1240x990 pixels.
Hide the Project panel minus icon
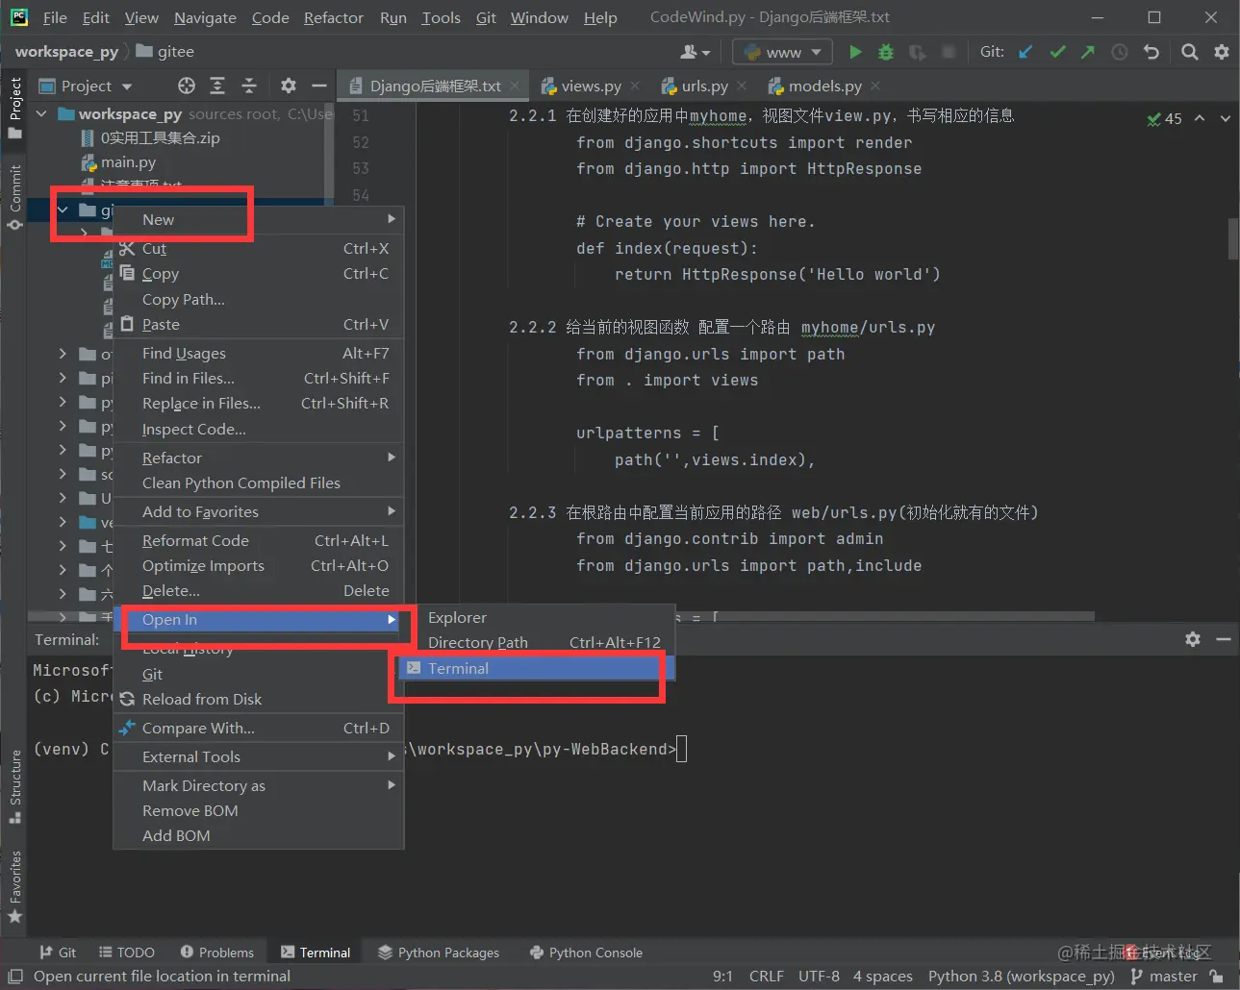coord(319,87)
